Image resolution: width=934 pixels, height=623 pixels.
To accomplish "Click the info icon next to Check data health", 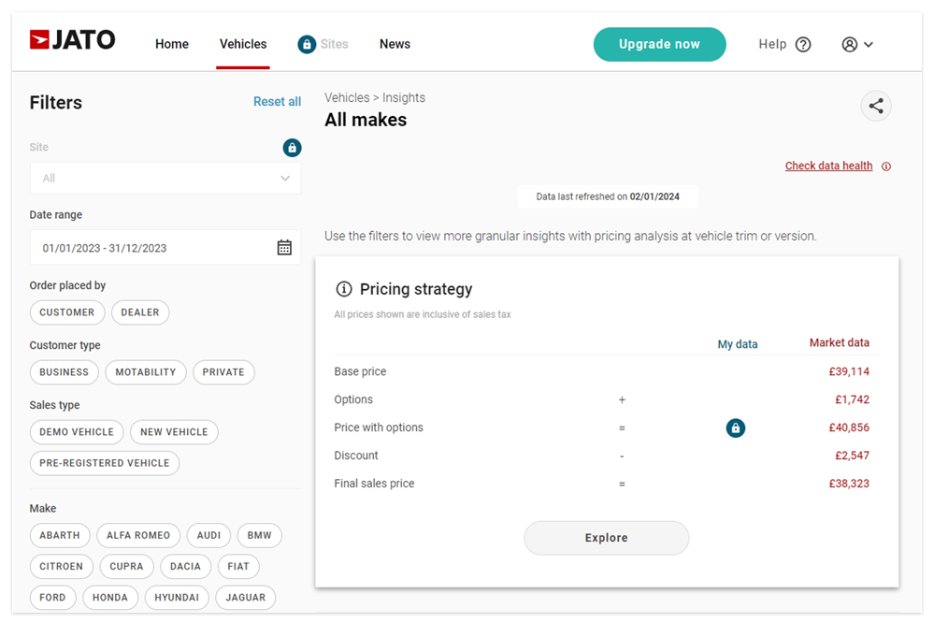I will 886,167.
